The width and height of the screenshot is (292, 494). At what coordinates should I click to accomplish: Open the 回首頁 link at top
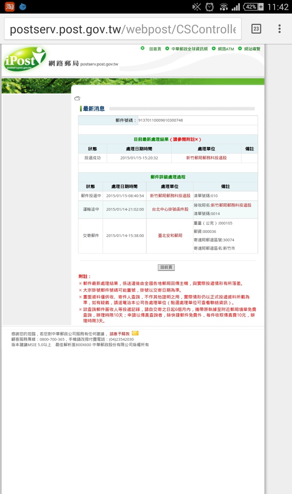tap(155, 49)
